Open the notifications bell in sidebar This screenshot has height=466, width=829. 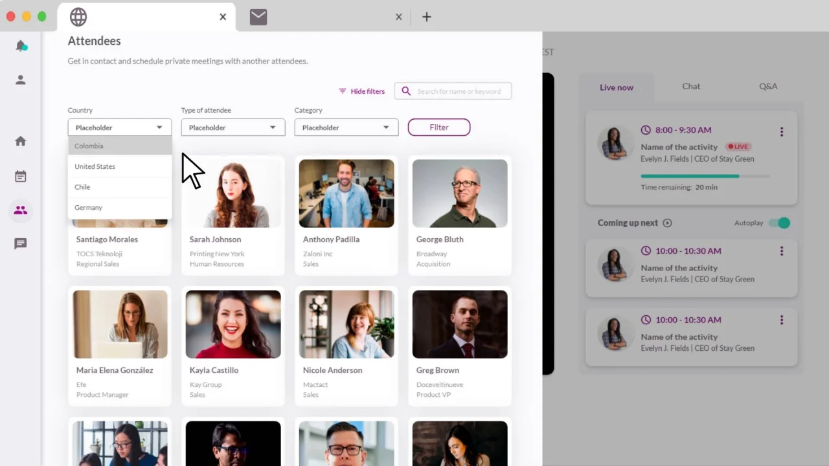pos(21,46)
